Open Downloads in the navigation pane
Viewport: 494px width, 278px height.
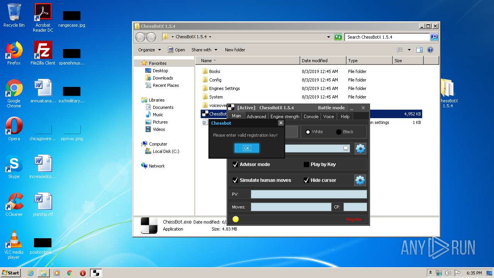pyautogui.click(x=162, y=78)
